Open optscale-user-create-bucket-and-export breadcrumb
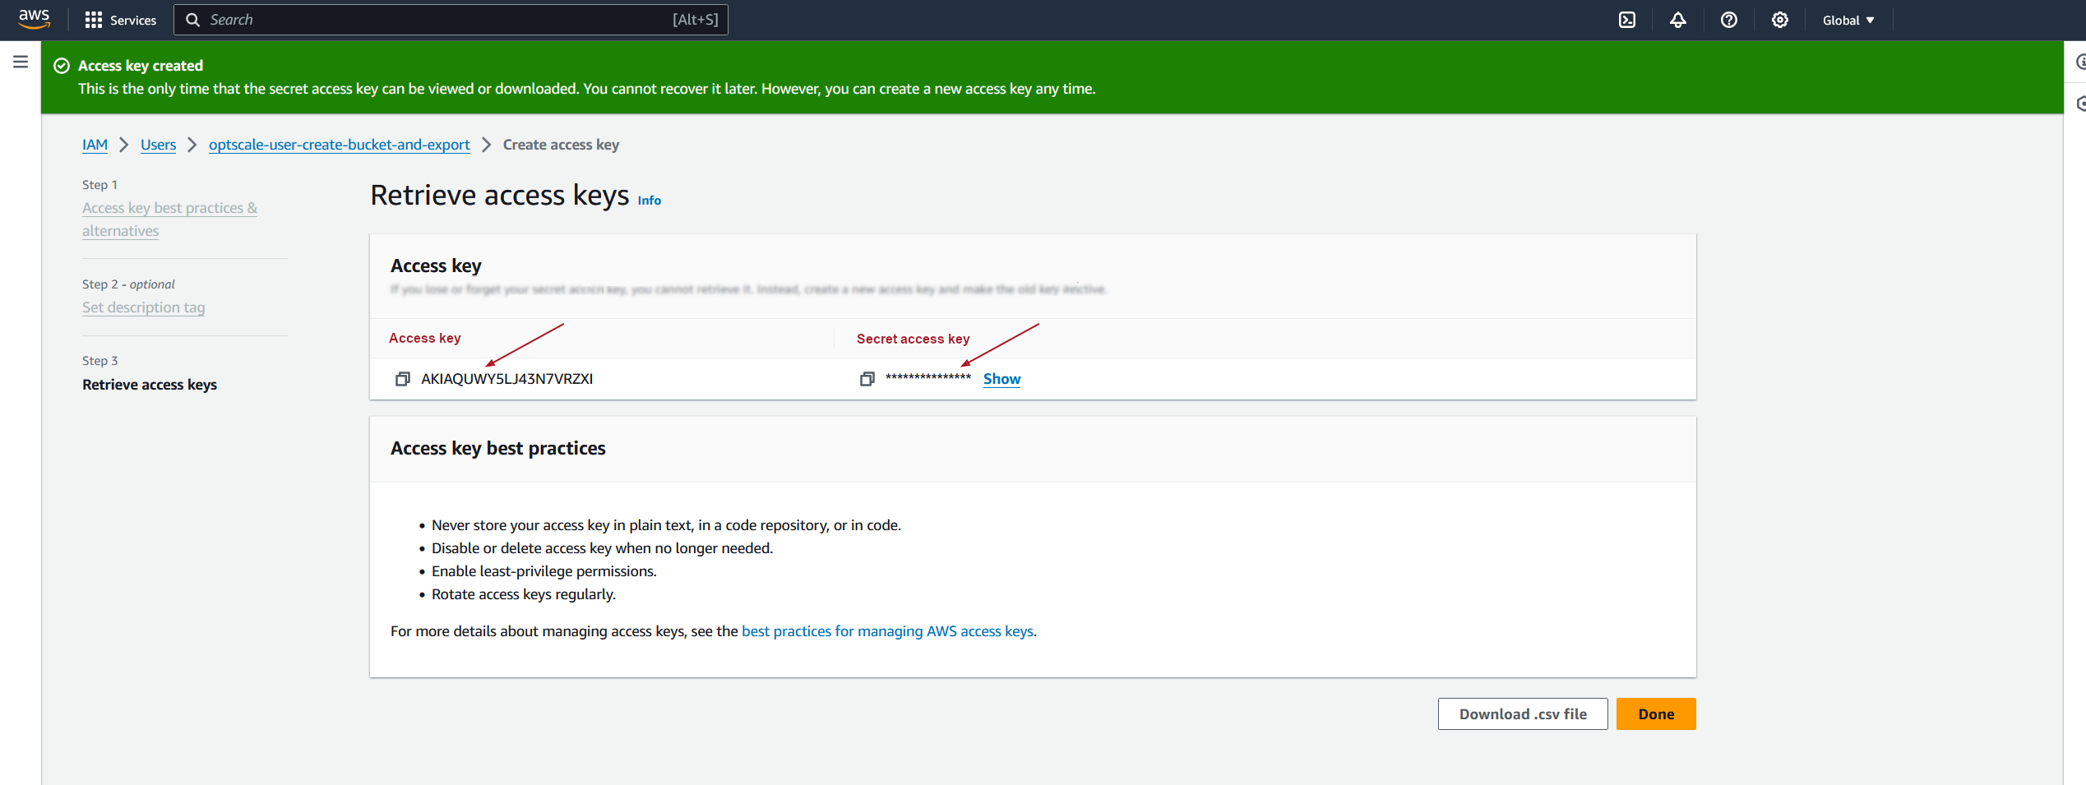The height and width of the screenshot is (785, 2086). coord(340,145)
